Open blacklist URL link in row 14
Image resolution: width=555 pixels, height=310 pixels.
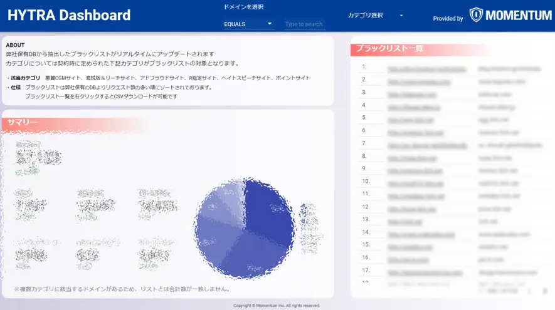(x=418, y=235)
